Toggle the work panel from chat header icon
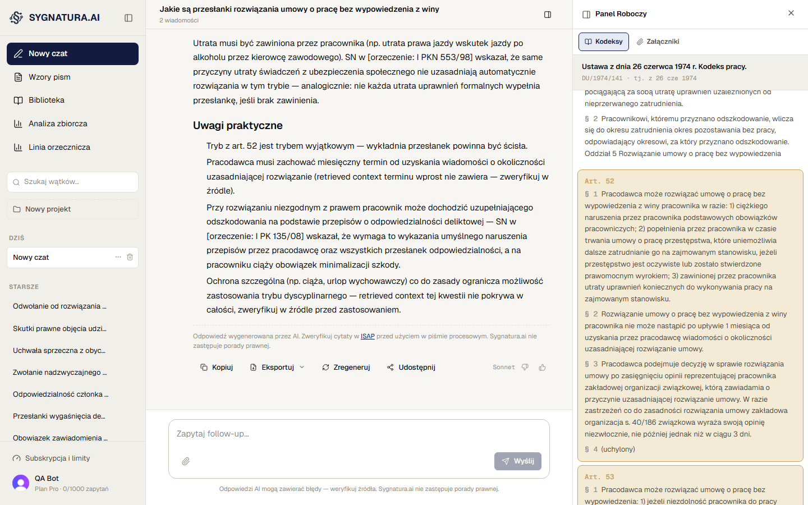This screenshot has height=505, width=808. (548, 15)
